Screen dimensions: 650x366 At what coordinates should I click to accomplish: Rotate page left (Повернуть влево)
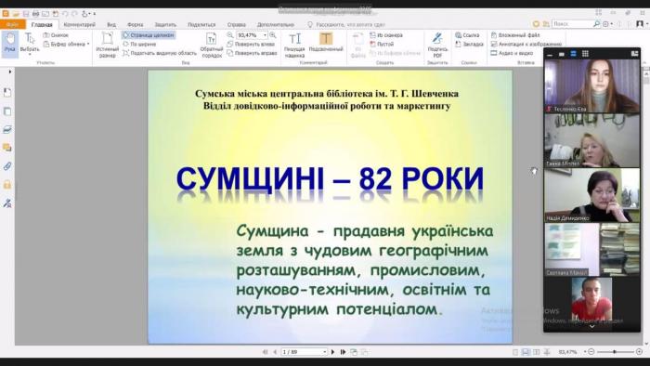(252, 44)
